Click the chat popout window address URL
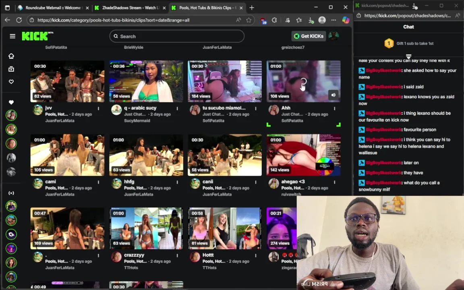Viewport: 464px width, 290px height. [408, 16]
